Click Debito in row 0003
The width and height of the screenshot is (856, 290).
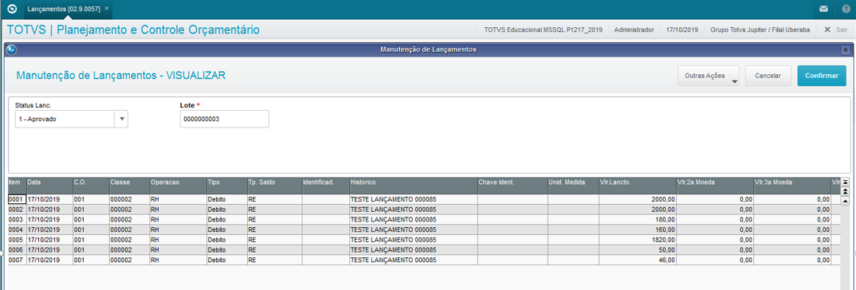pyautogui.click(x=217, y=220)
